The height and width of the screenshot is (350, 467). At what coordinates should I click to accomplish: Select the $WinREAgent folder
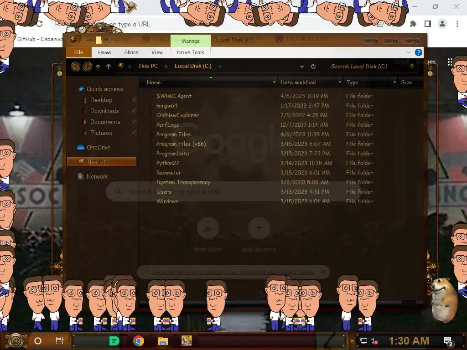[174, 96]
